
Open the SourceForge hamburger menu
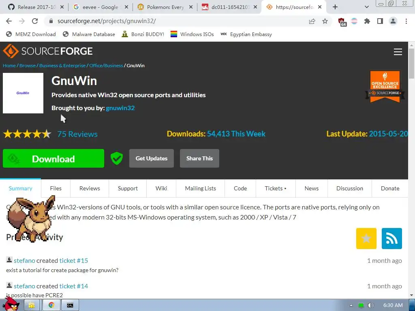[x=398, y=52]
